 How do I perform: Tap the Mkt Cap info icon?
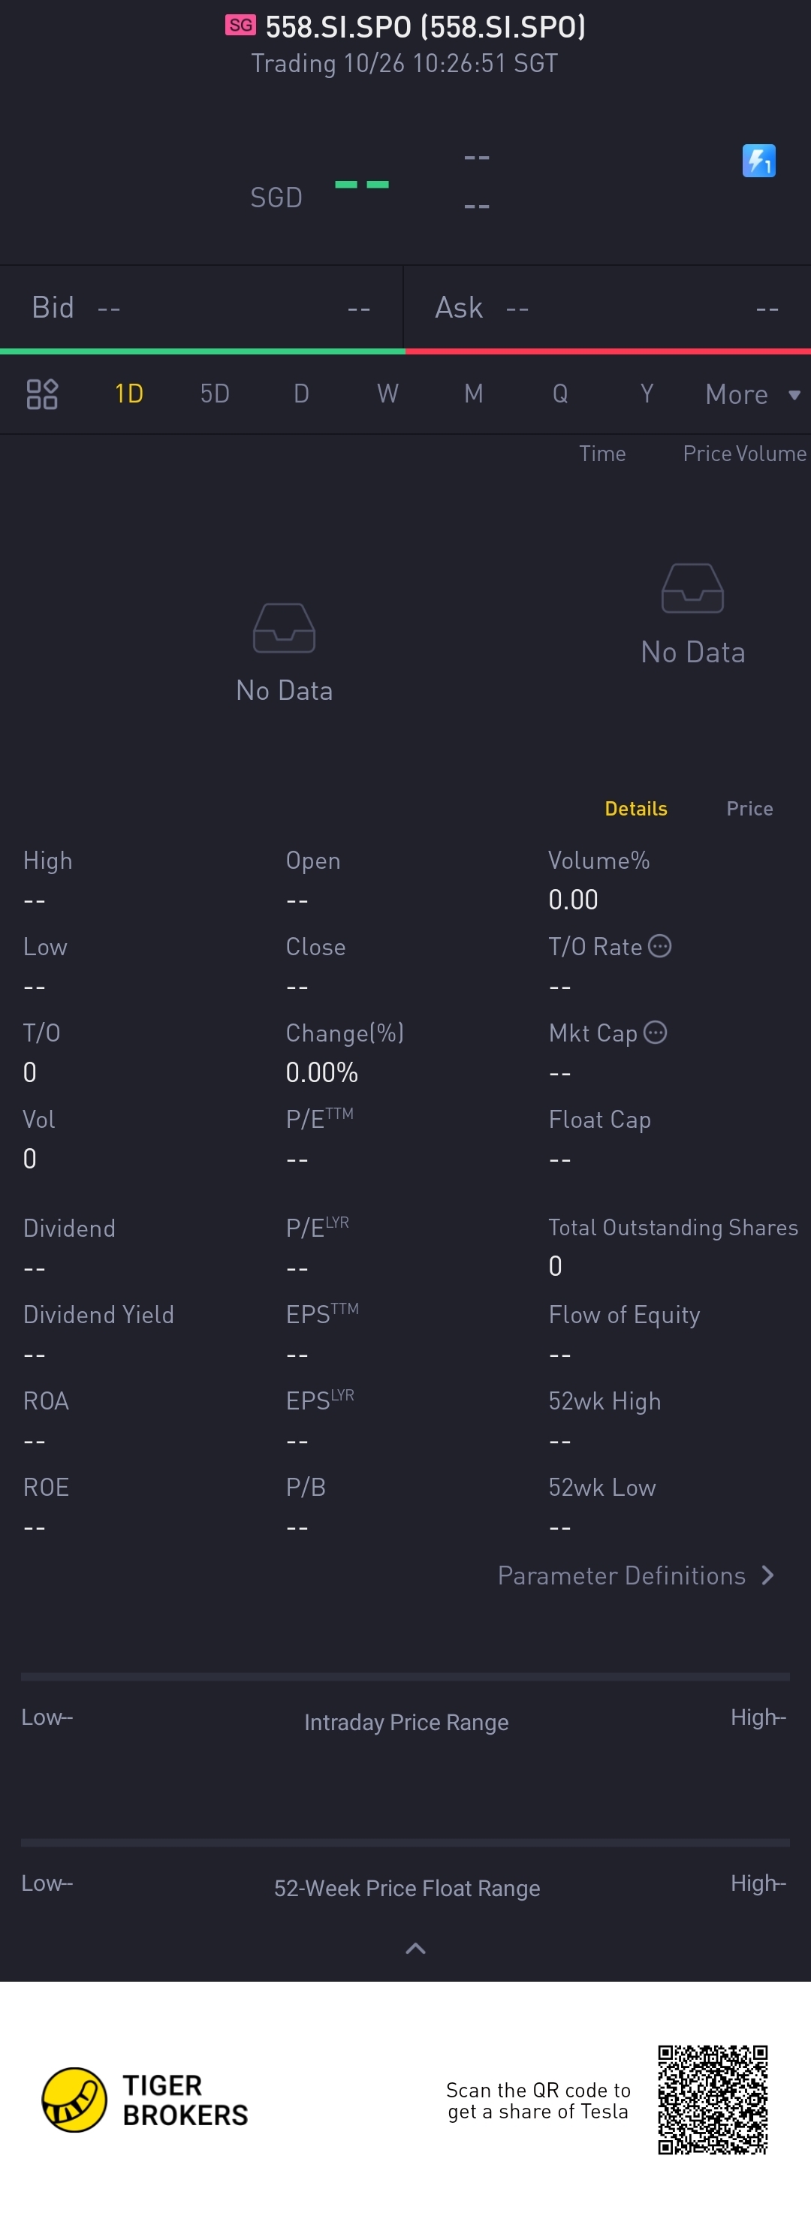point(655,1032)
